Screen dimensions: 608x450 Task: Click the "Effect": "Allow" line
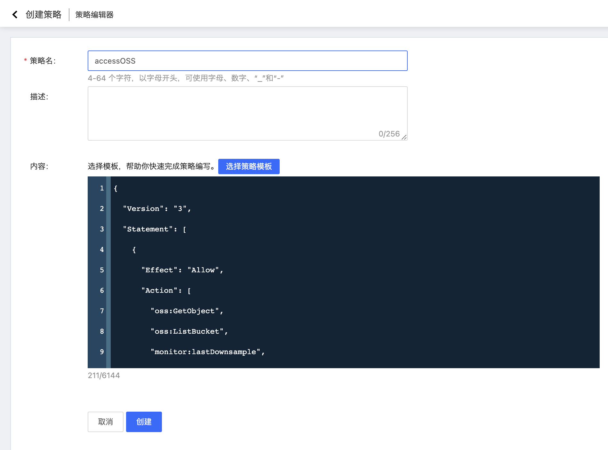182,270
